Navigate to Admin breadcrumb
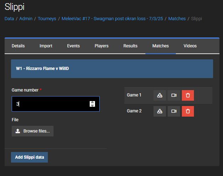This screenshot has width=223, height=176. (x=26, y=19)
